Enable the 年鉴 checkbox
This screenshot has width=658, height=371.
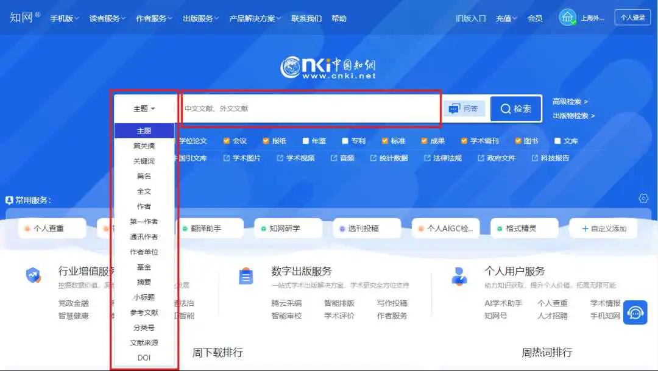click(306, 141)
